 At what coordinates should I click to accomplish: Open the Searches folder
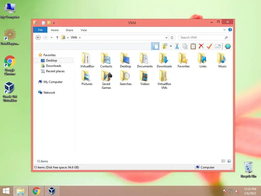pos(125,78)
